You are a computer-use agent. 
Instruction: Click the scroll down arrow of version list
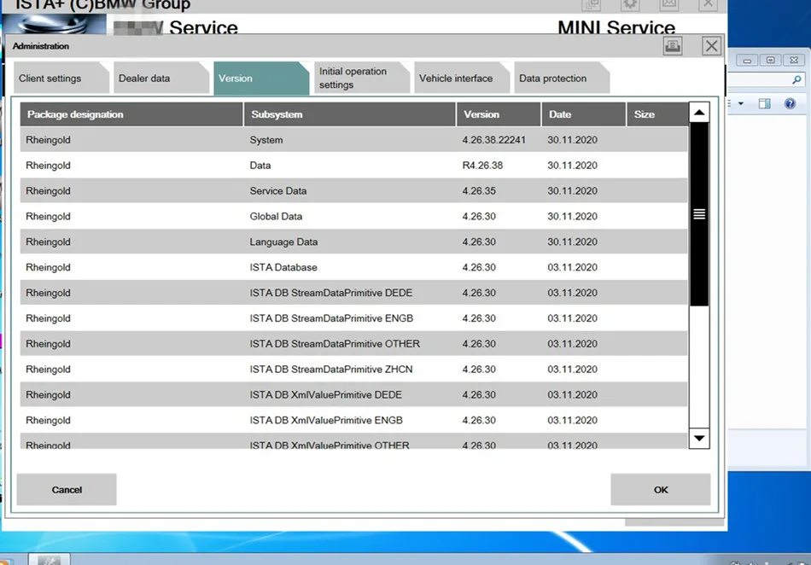point(699,439)
